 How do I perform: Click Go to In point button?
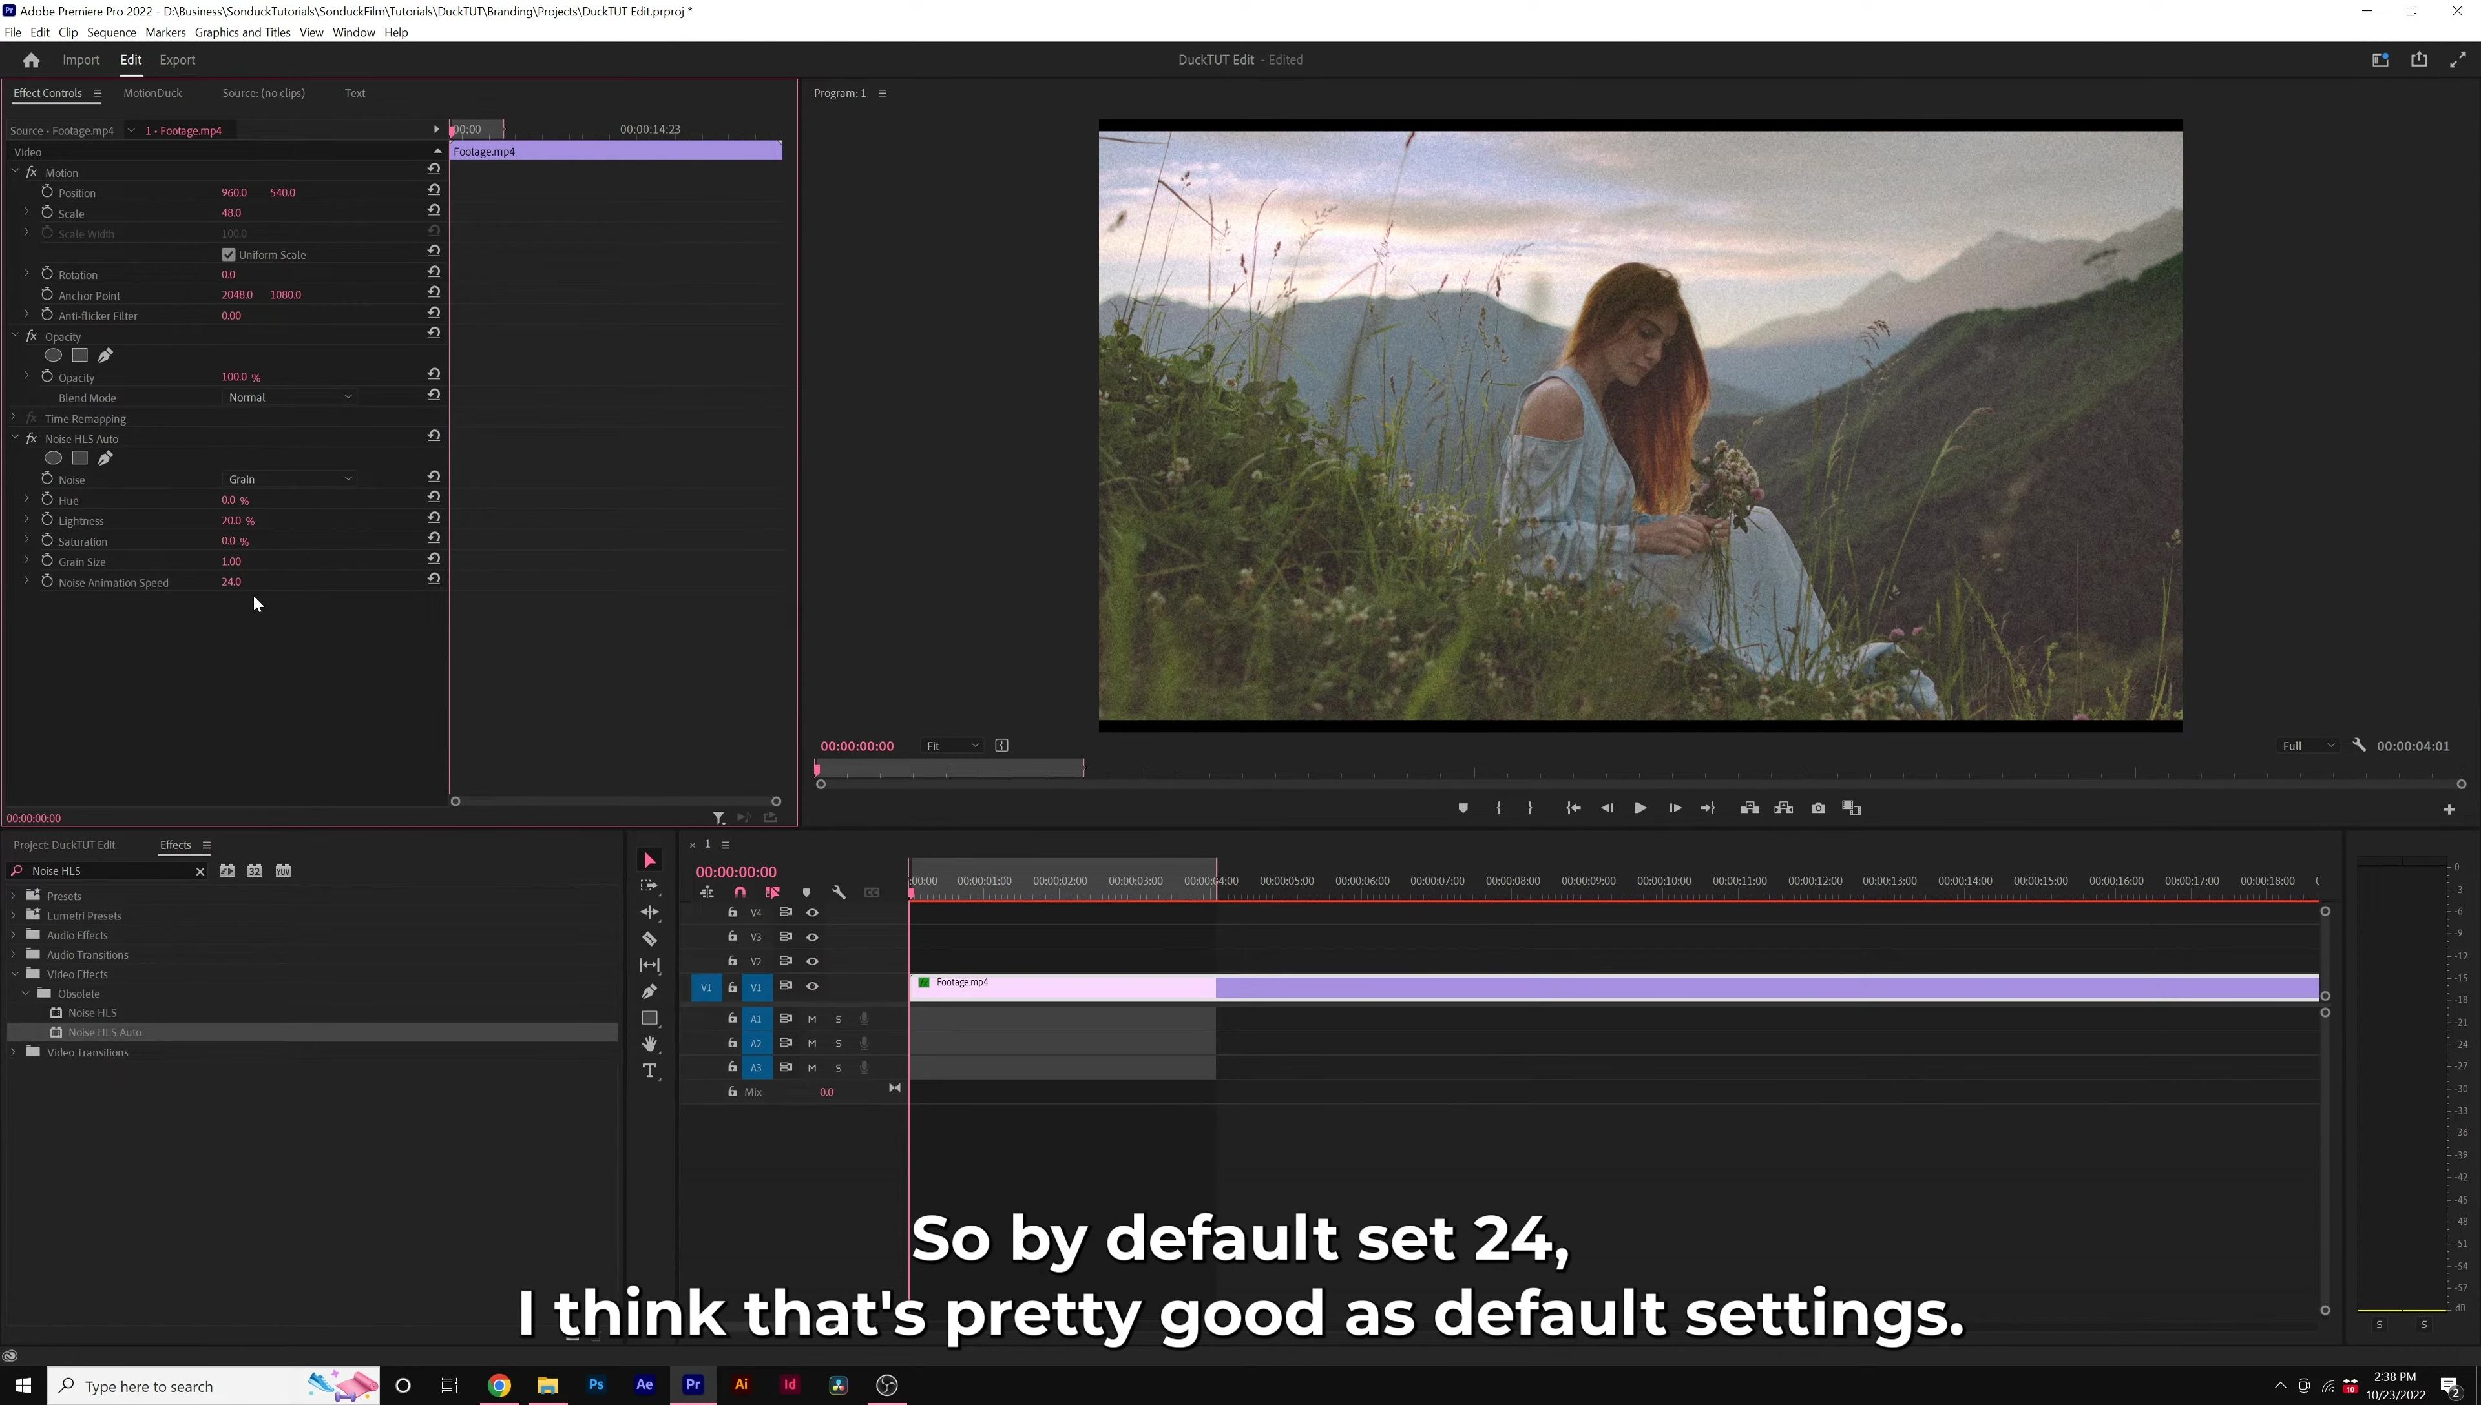[1573, 808]
